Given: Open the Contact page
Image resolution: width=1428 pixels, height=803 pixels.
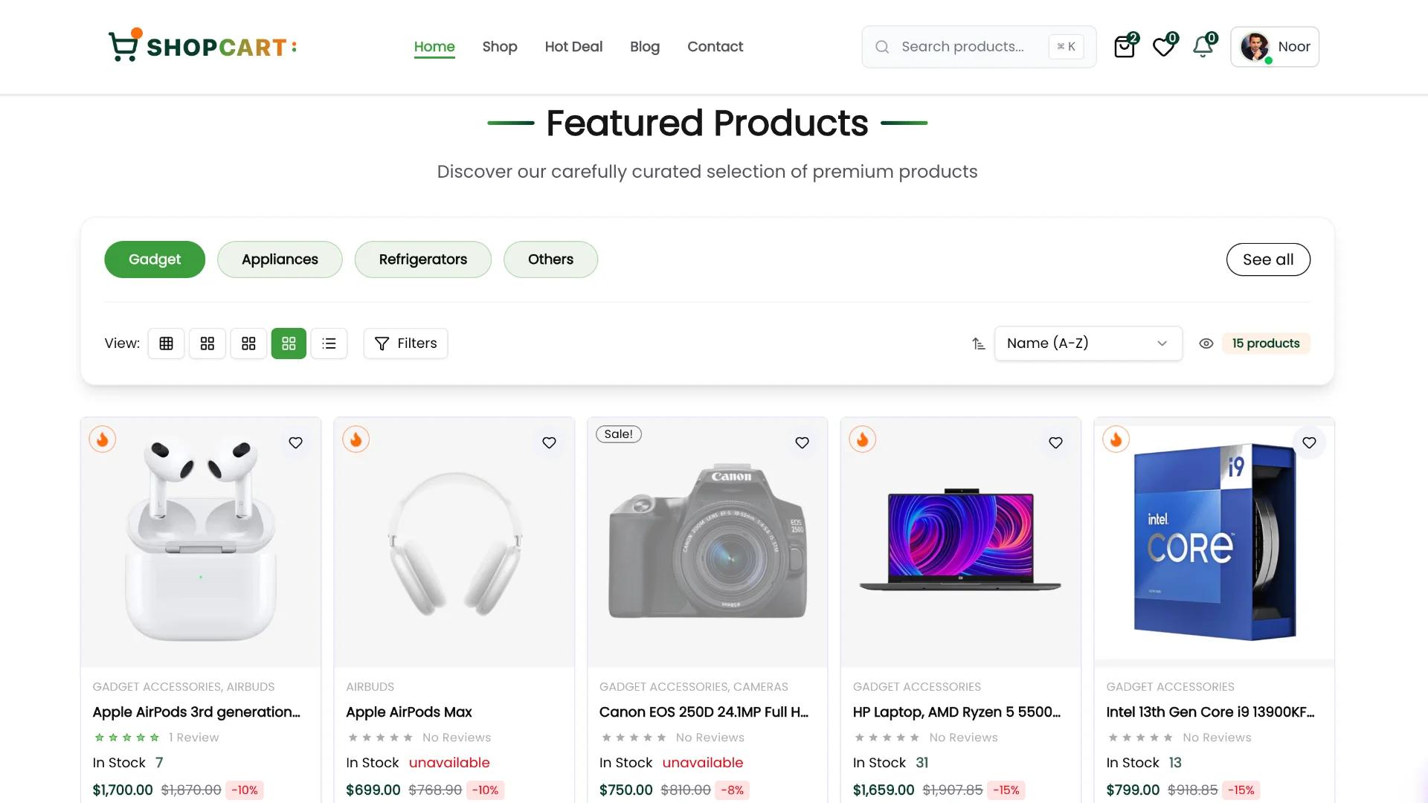Looking at the screenshot, I should tap(715, 47).
